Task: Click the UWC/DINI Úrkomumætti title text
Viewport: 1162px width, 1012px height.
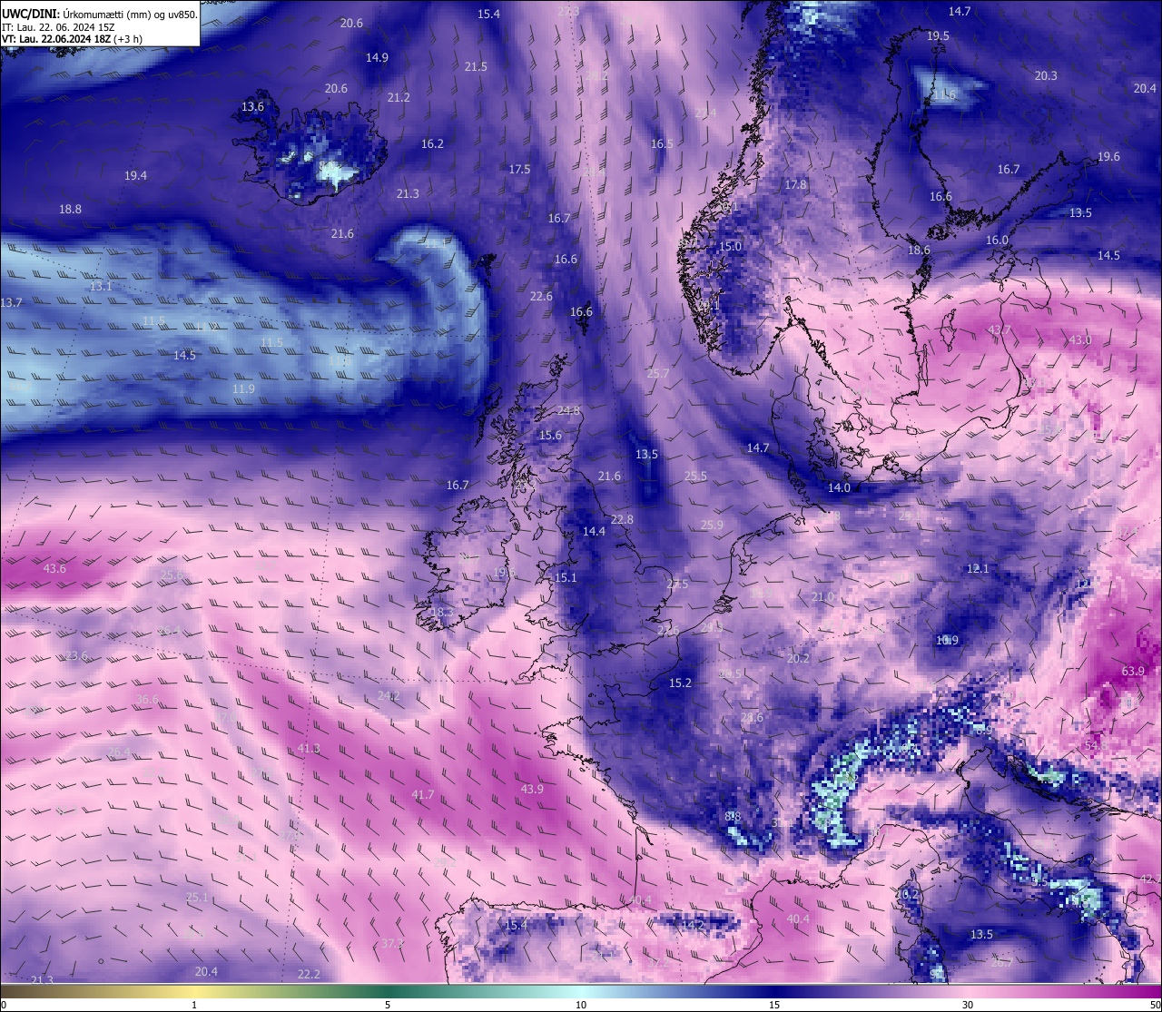Action: [100, 14]
